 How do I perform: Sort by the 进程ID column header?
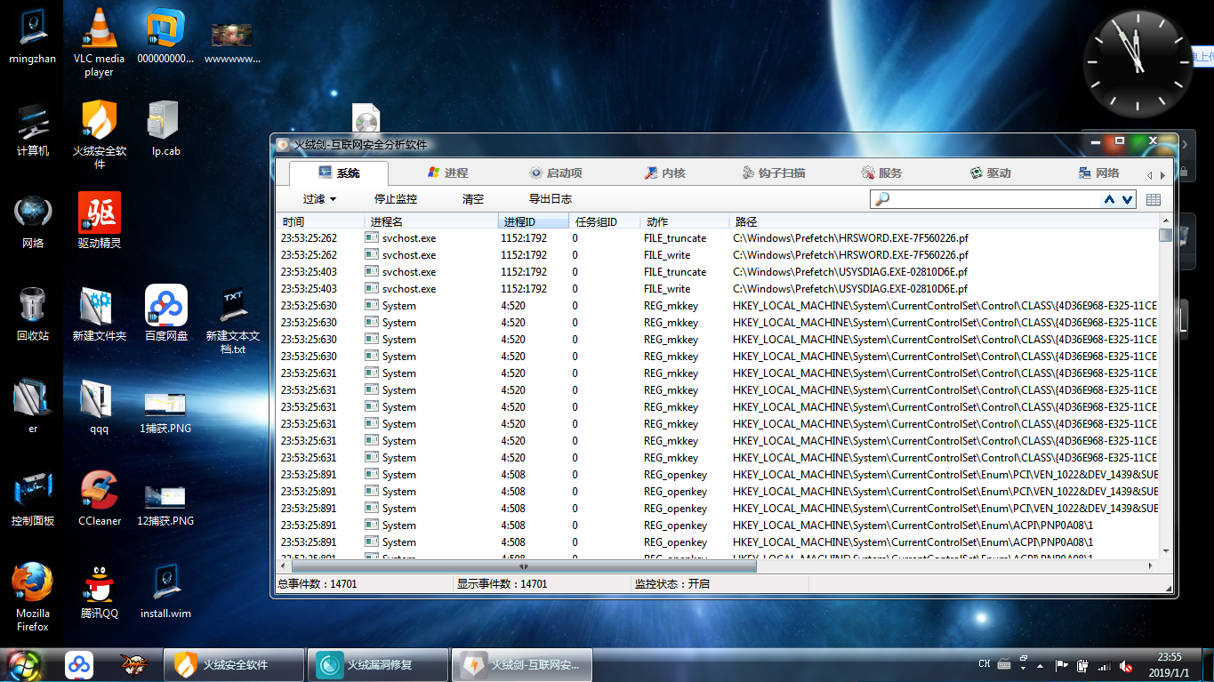534,221
